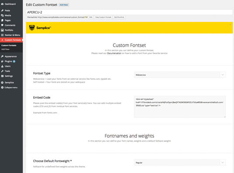Click the APERCU-2 title input field

click(x=129, y=12)
